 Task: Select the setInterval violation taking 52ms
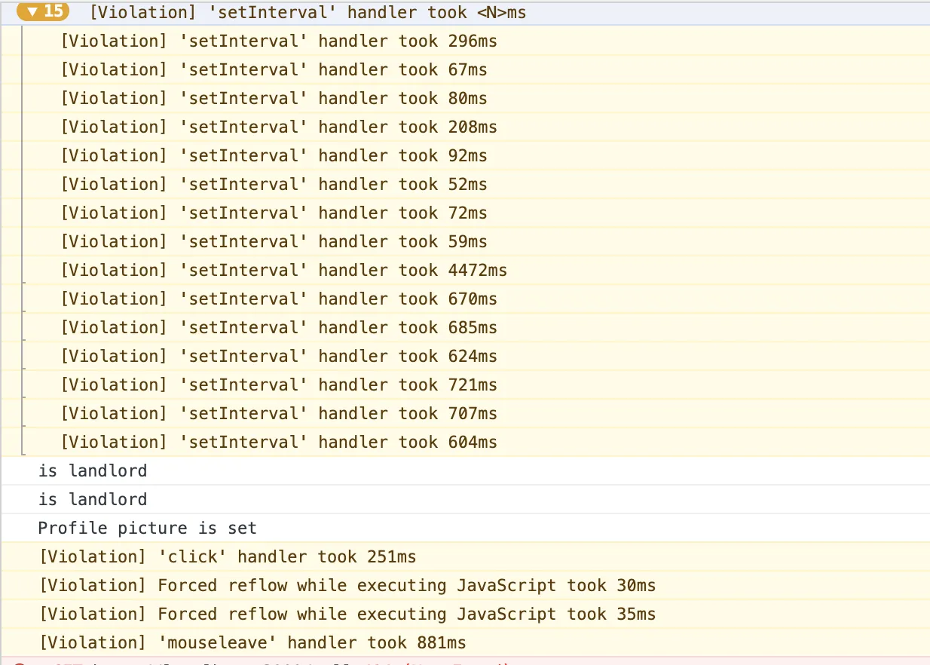pyautogui.click(x=274, y=185)
